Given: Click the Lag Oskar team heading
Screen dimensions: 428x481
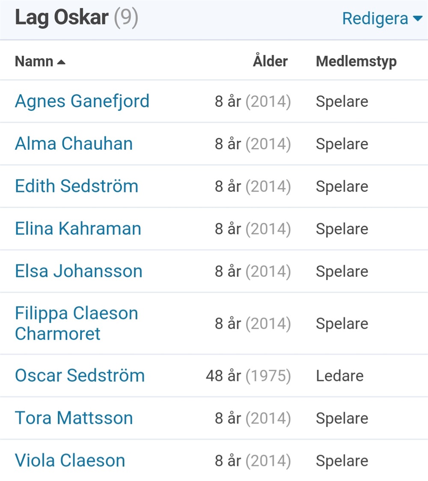Looking at the screenshot, I should tap(62, 18).
